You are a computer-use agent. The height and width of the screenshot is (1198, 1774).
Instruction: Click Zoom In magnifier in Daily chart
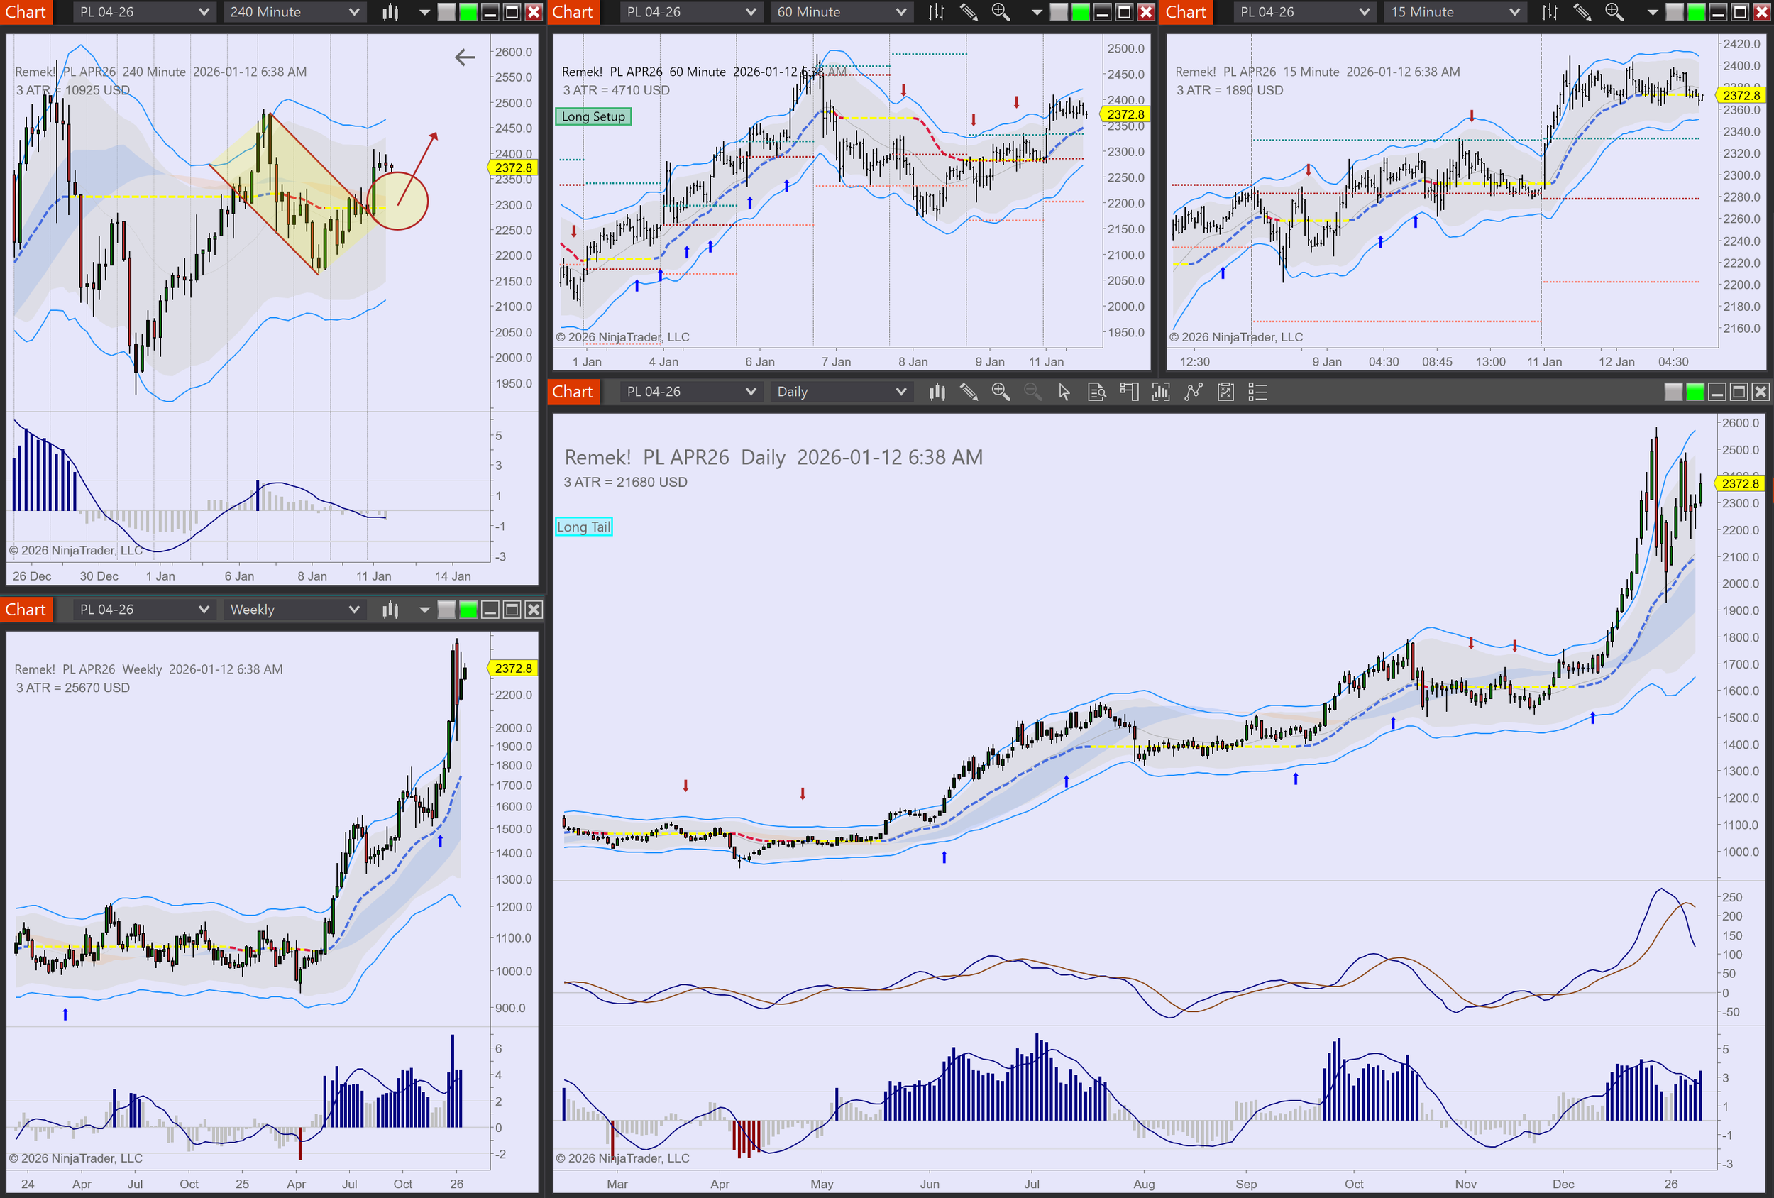coord(1000,392)
